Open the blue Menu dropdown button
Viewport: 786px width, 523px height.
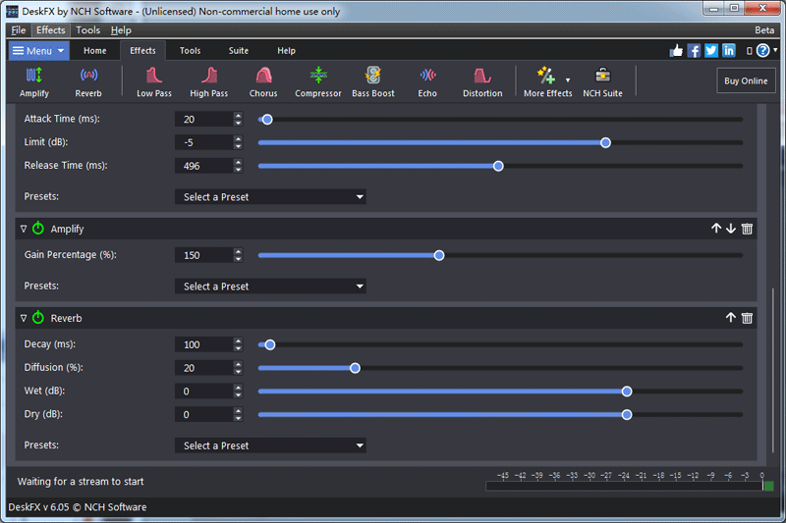pos(38,51)
